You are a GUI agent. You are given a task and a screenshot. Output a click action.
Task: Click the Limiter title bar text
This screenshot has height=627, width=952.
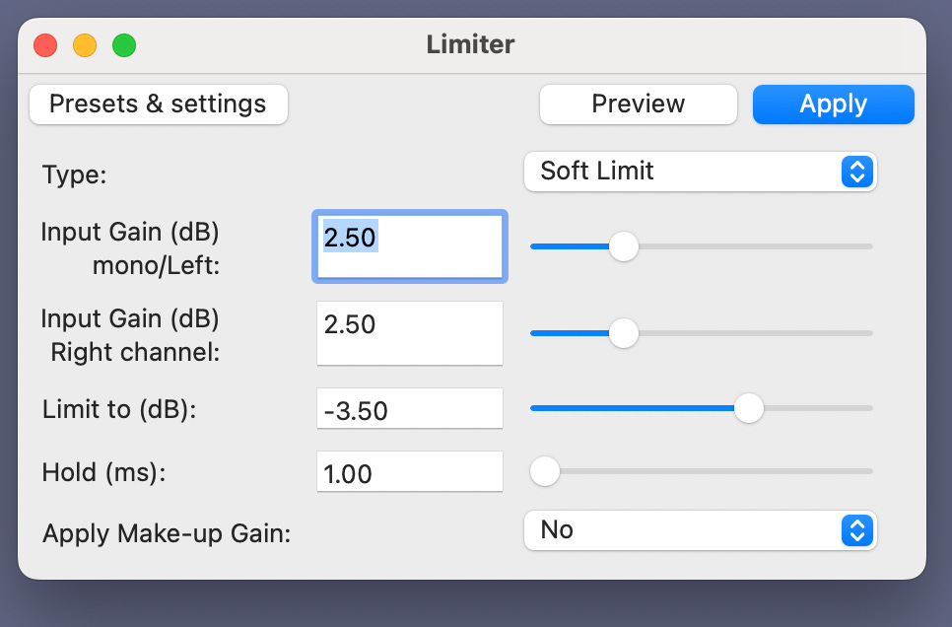click(470, 44)
